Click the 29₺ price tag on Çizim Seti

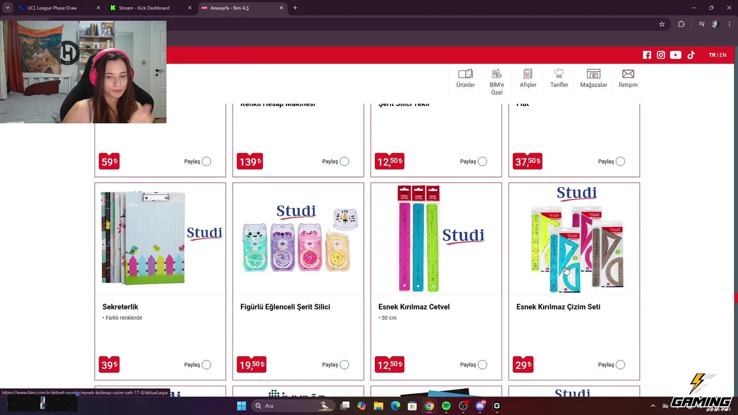pos(523,364)
